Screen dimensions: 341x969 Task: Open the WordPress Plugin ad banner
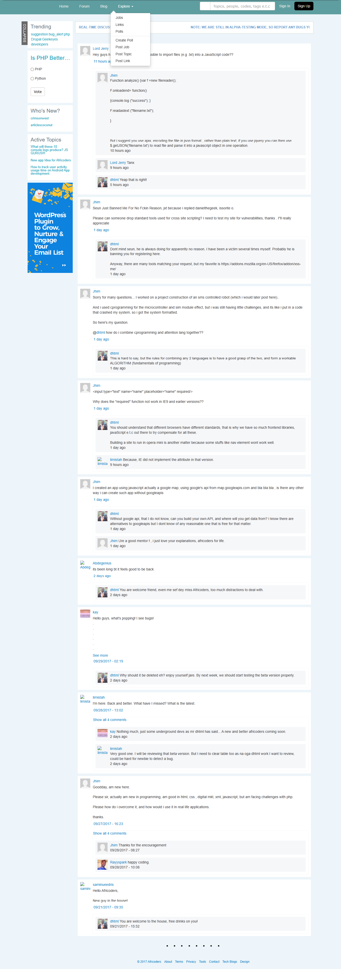(50, 228)
